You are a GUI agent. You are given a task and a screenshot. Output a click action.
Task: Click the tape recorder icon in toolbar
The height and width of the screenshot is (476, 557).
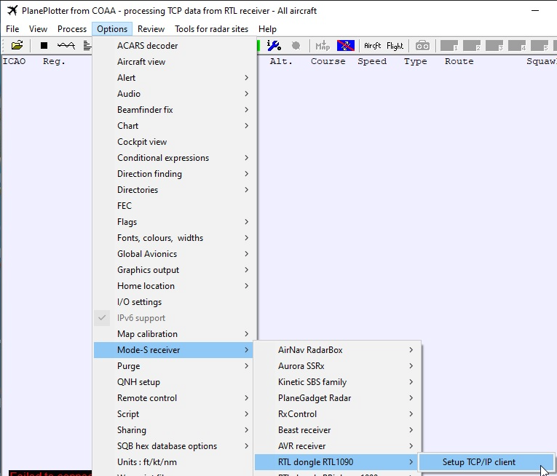pyautogui.click(x=422, y=45)
